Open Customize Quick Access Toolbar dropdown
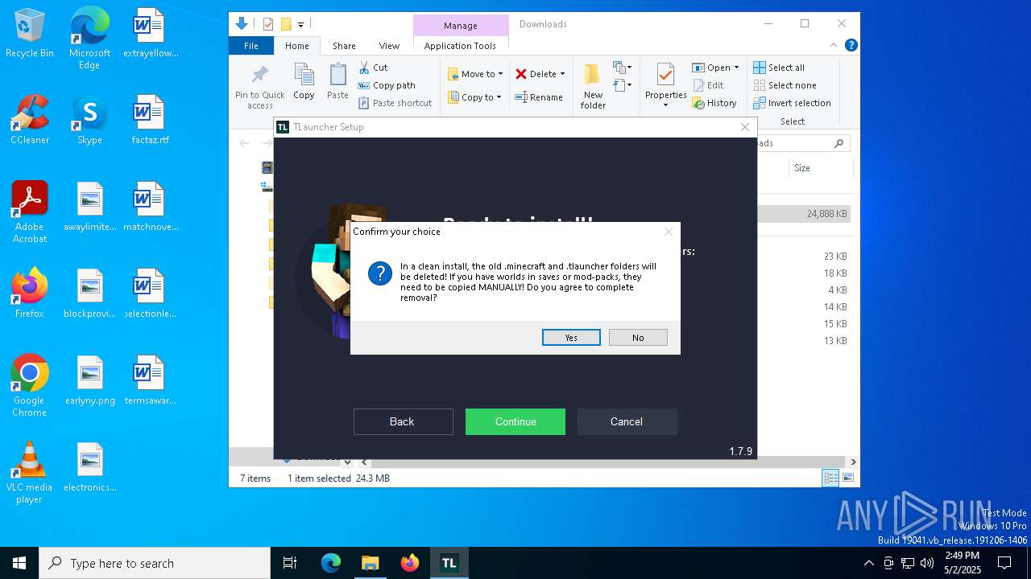 (x=301, y=24)
